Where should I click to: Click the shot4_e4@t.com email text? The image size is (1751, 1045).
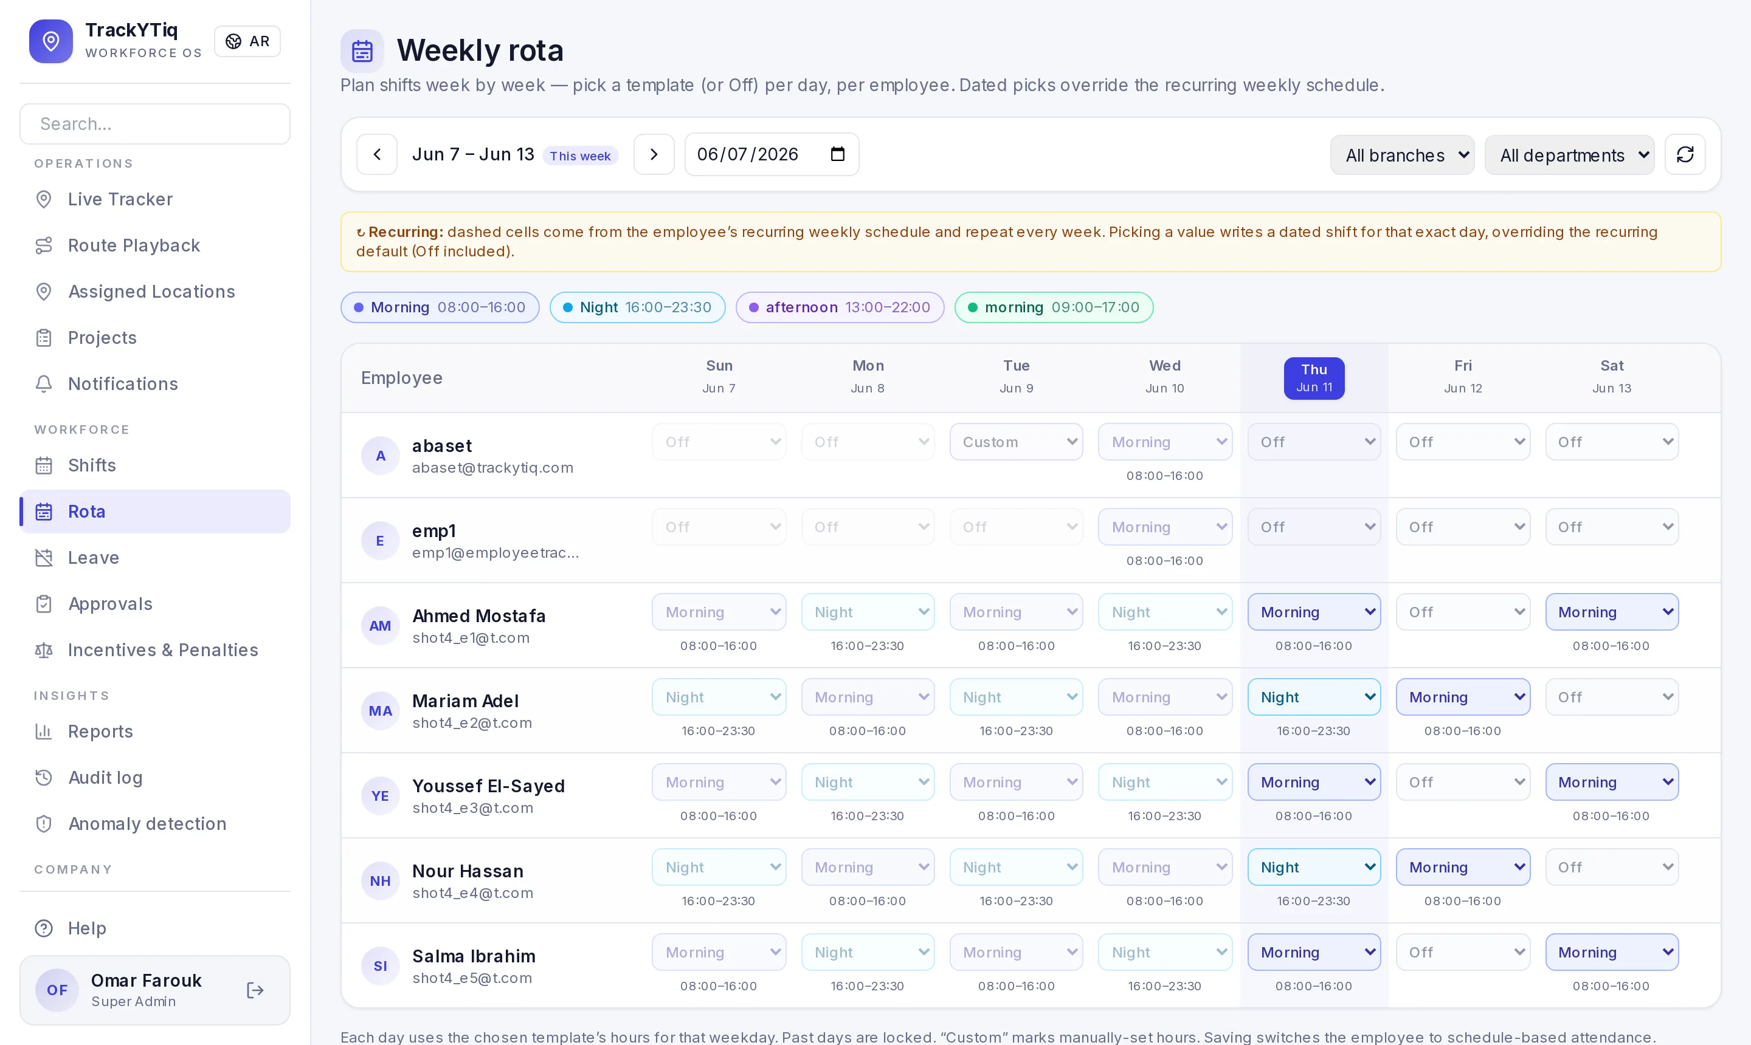click(473, 893)
